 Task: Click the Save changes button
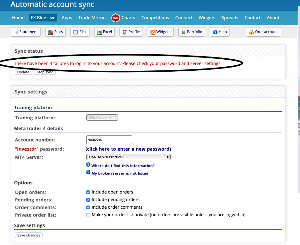pos(29,235)
